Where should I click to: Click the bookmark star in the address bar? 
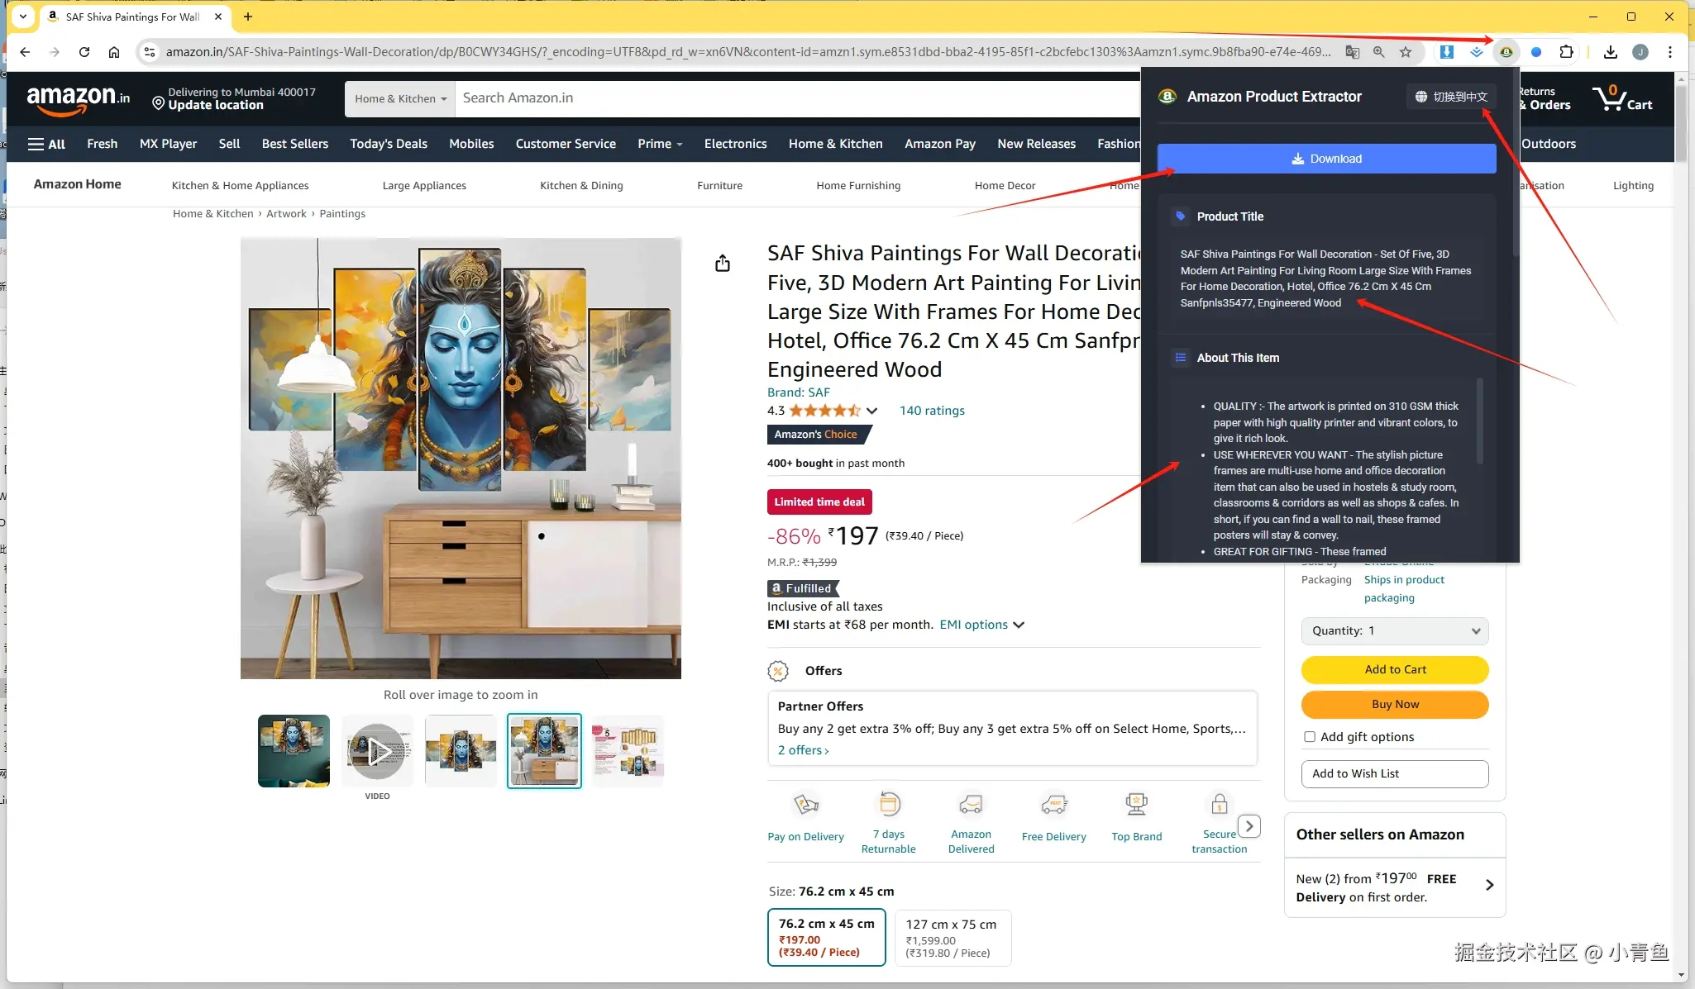click(1406, 52)
